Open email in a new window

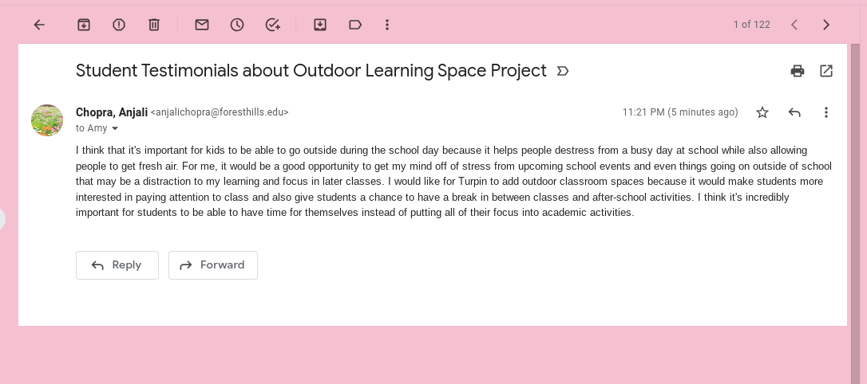tap(826, 71)
